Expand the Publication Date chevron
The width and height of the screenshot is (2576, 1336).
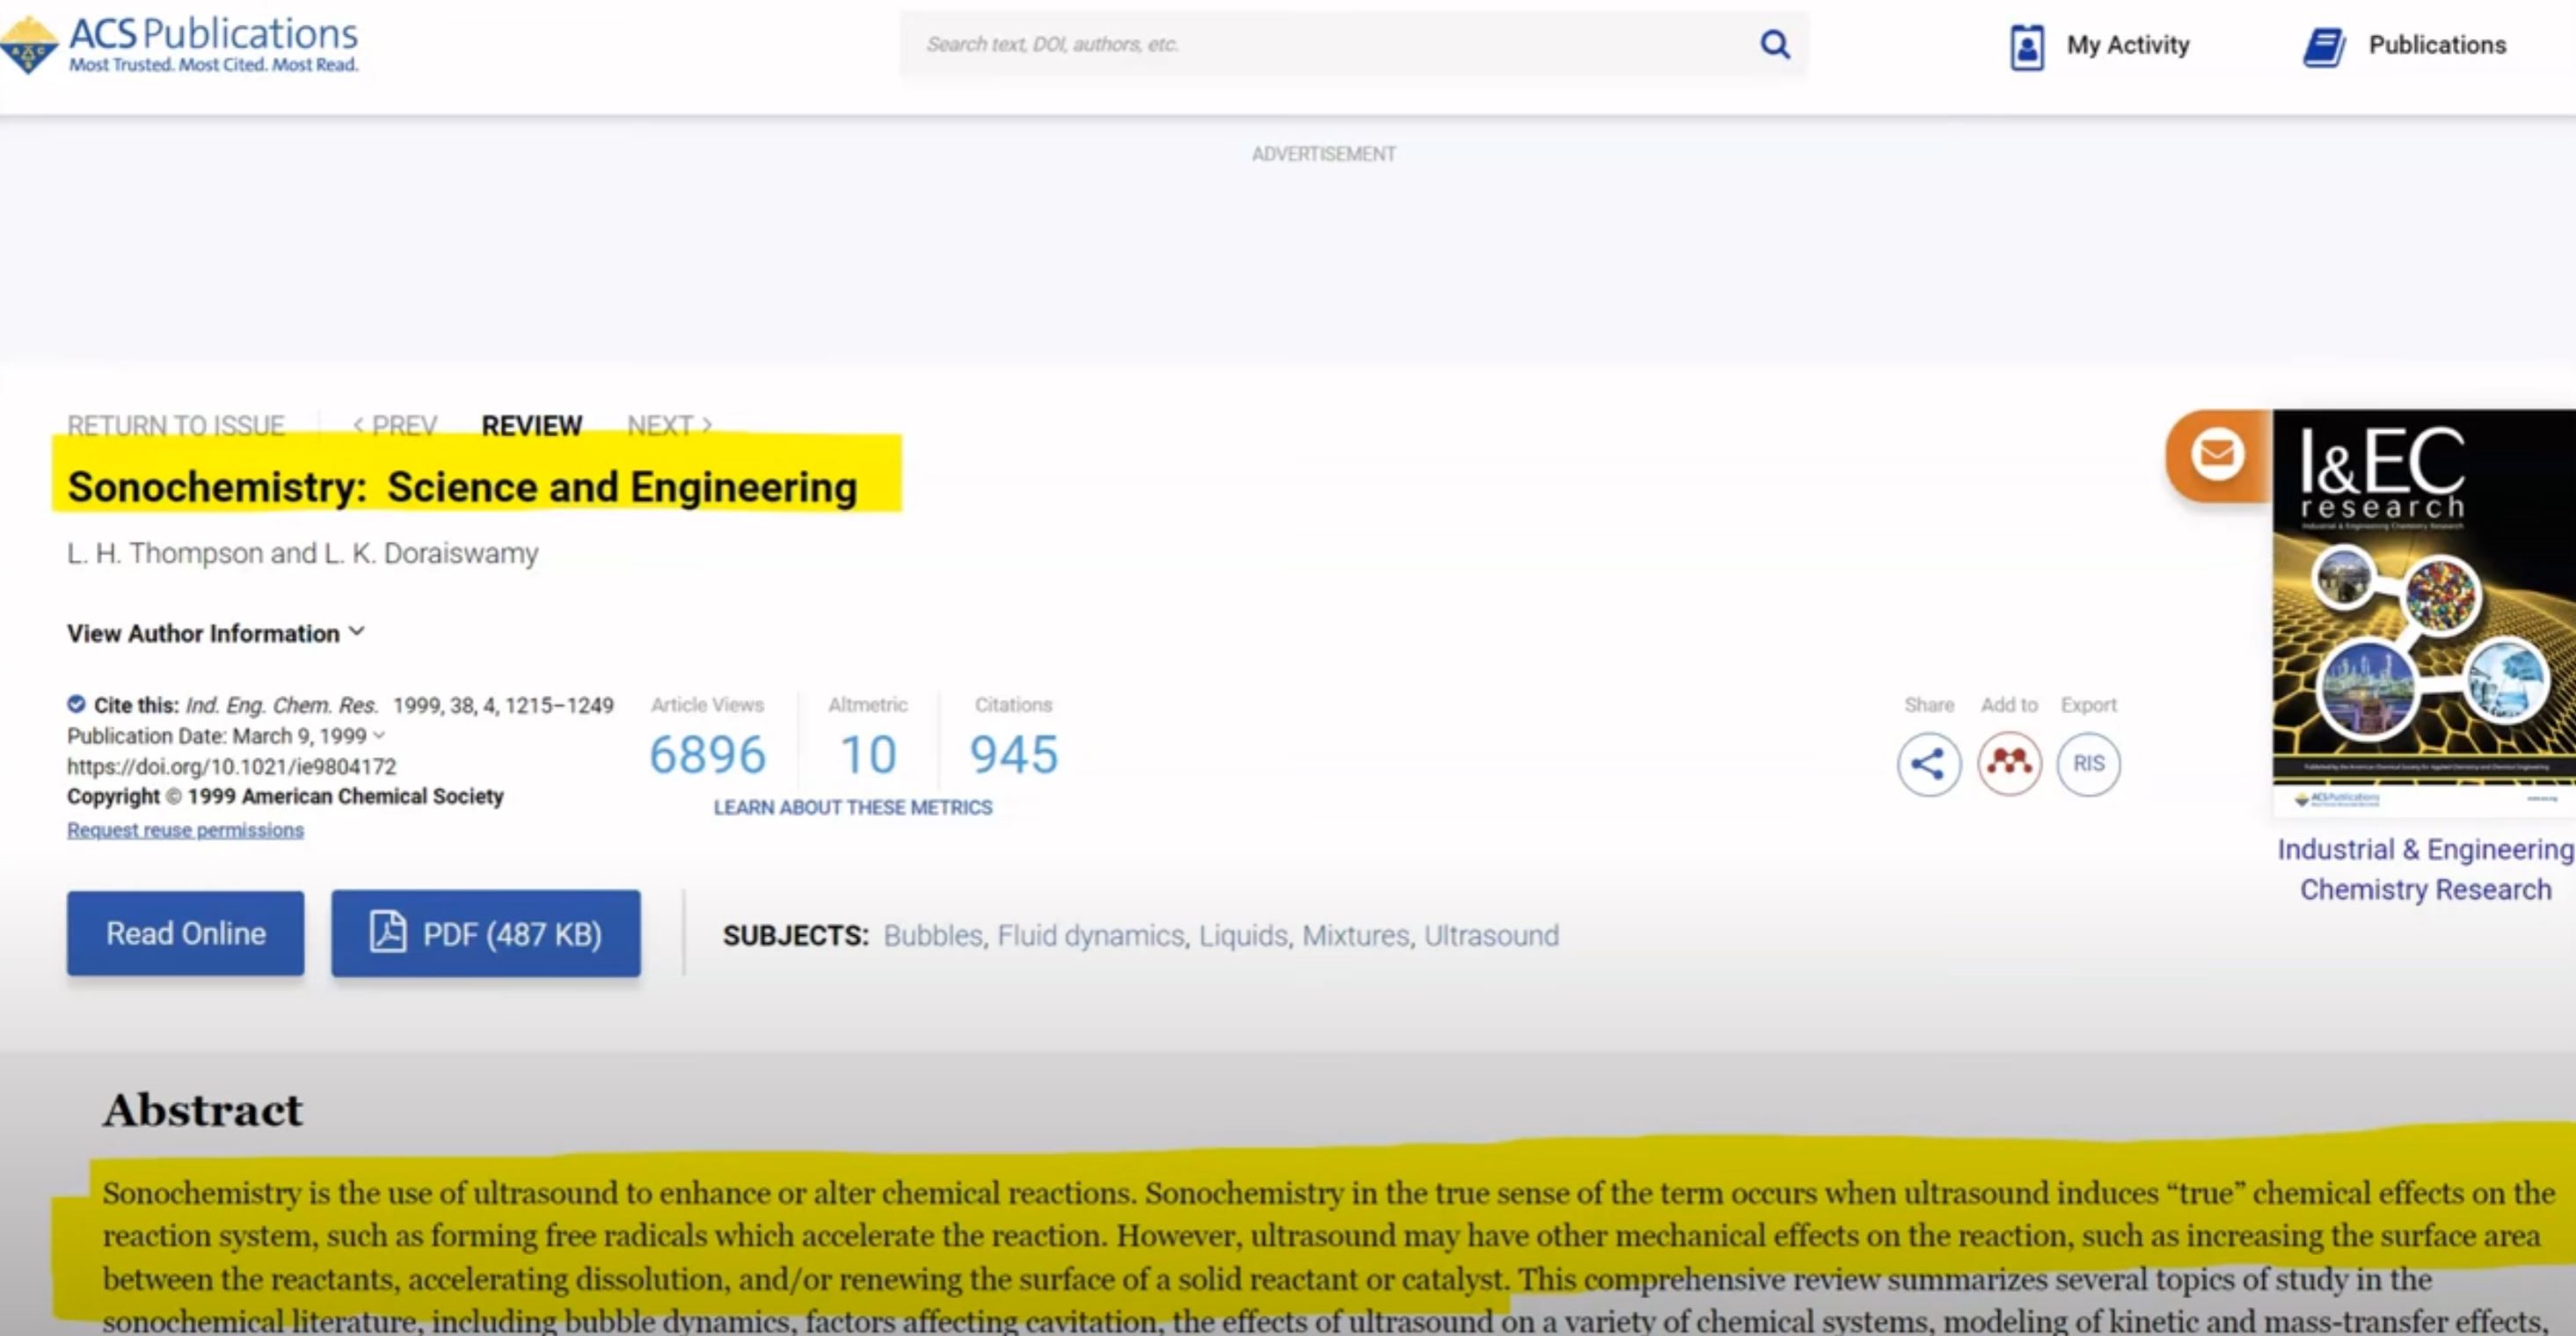point(379,735)
